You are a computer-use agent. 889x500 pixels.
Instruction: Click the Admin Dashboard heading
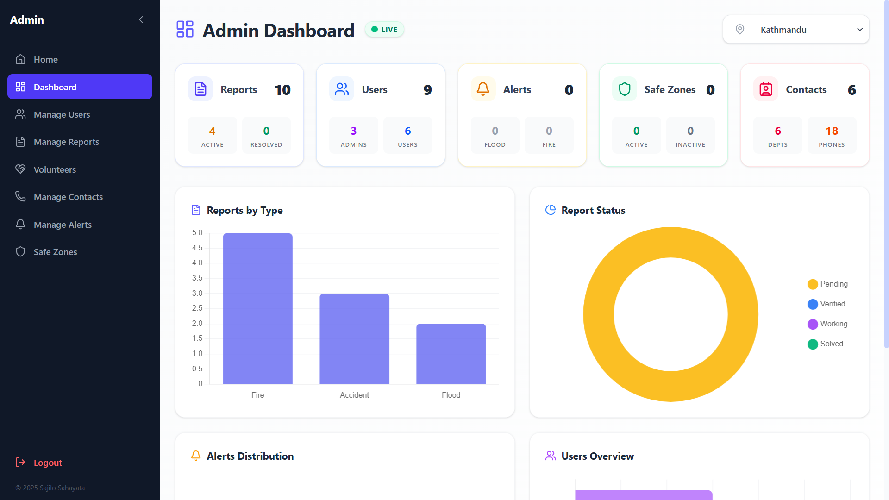pos(278,31)
